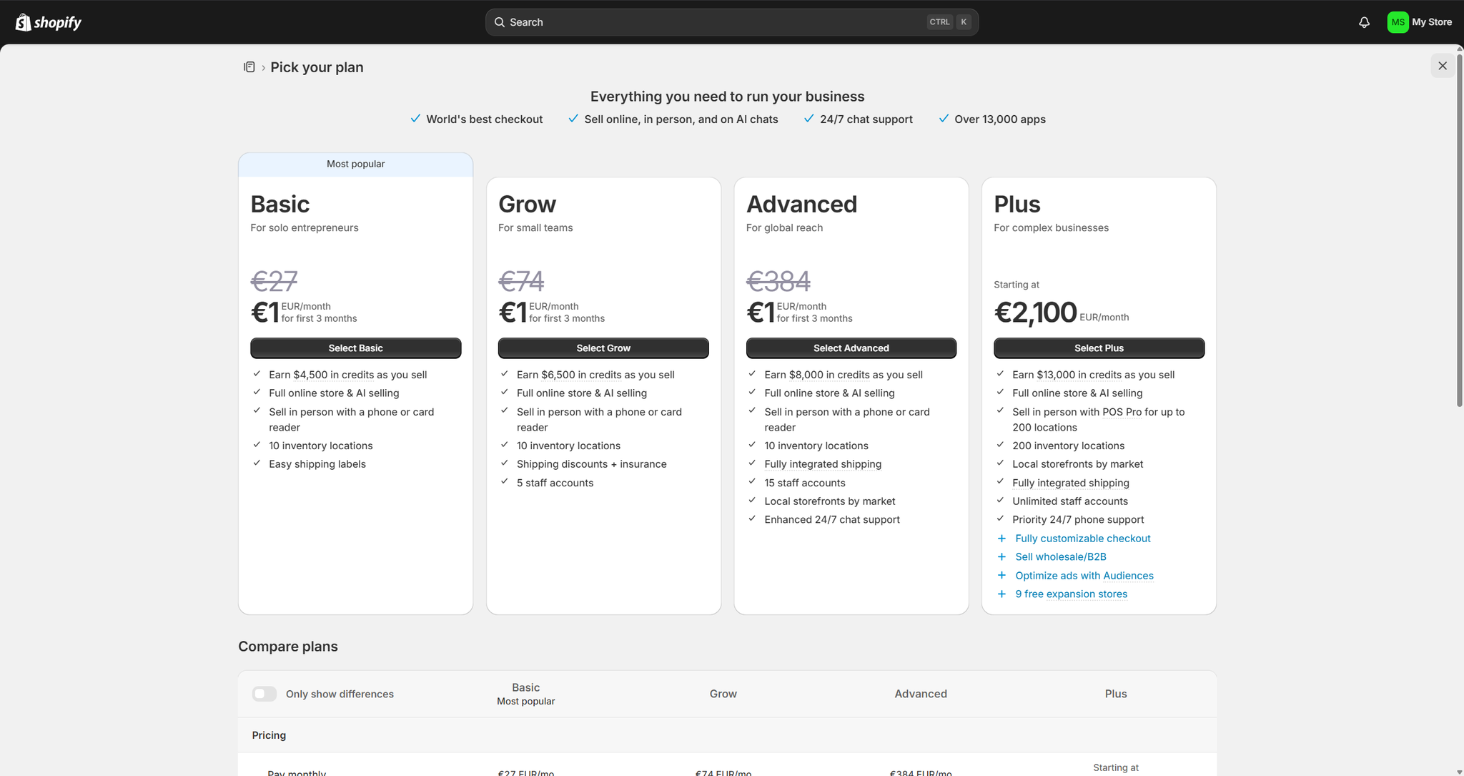Click checkmark next to 15 staff accounts
The width and height of the screenshot is (1464, 776).
752,481
